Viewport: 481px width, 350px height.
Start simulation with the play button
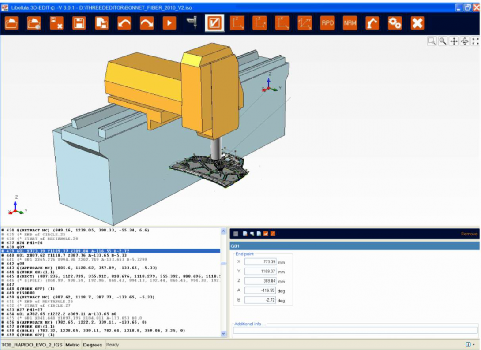[169, 23]
